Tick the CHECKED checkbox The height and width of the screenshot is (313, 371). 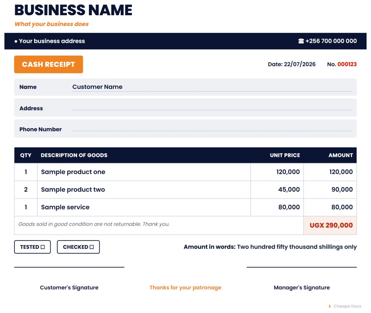click(x=92, y=247)
